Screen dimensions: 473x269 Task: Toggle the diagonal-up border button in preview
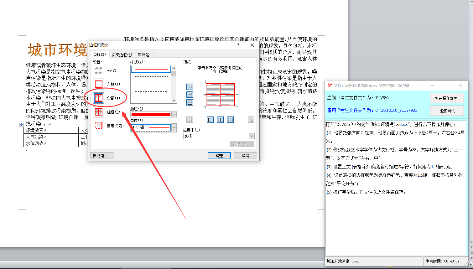coord(190,119)
